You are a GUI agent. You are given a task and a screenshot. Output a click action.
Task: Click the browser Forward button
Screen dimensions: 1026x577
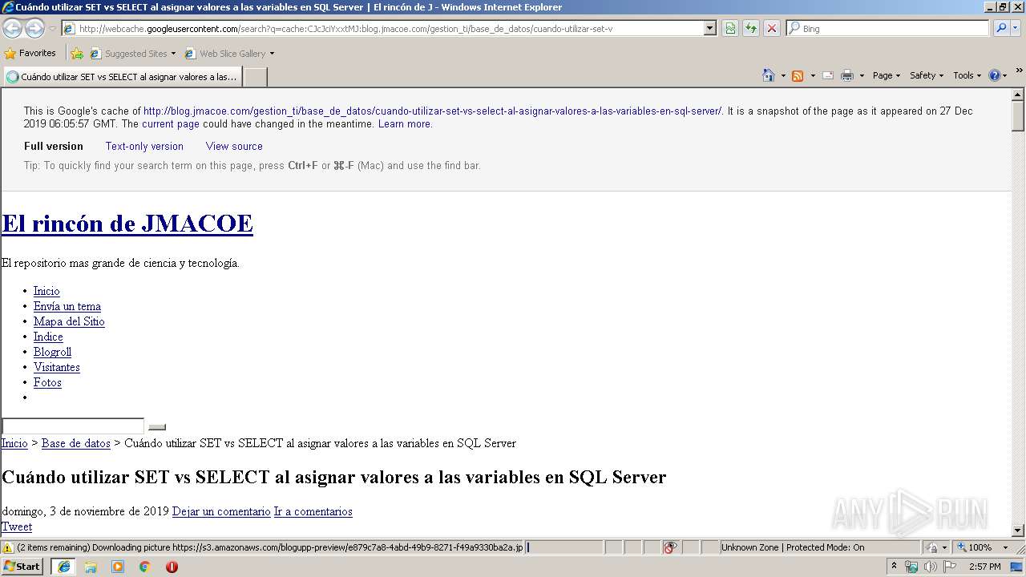pos(34,28)
